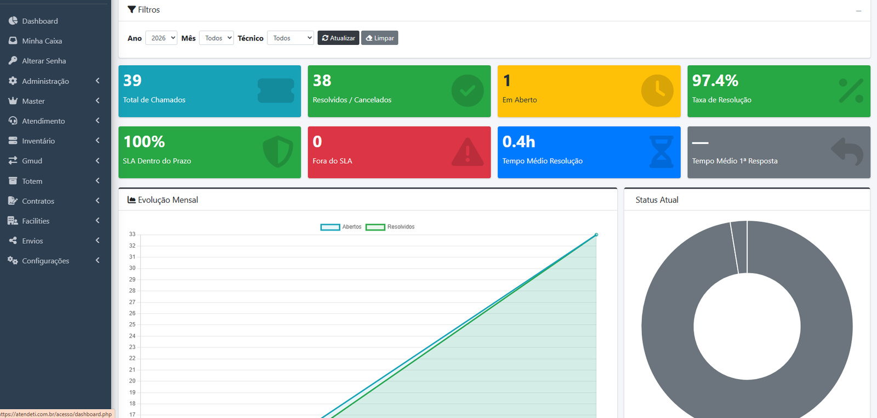Viewport: 877px width, 418px height.
Task: Select Contratos in the sidebar
Action: [55, 201]
